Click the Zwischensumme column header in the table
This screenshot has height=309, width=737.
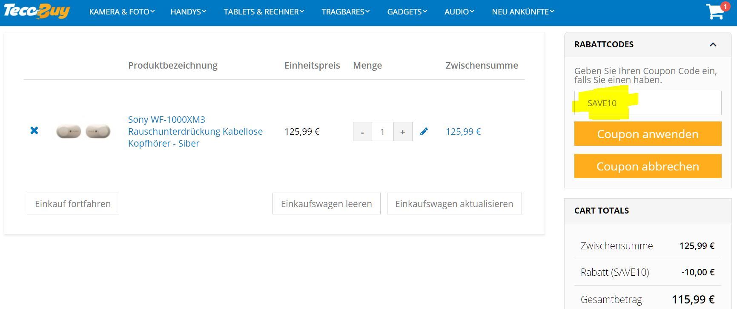tap(482, 65)
